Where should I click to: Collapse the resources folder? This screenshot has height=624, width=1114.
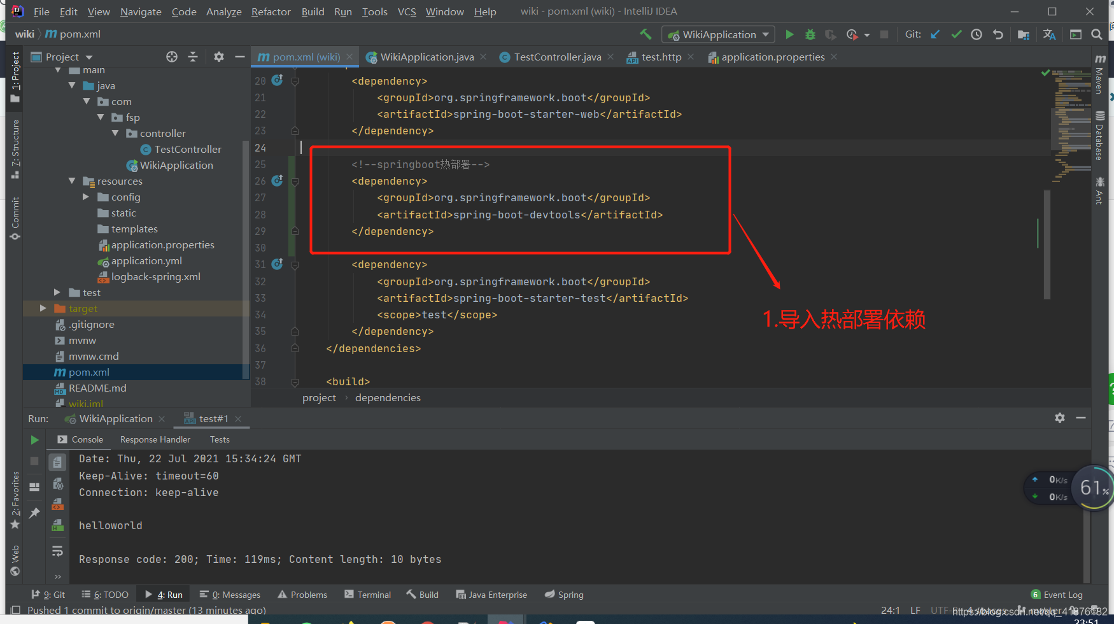click(x=72, y=181)
